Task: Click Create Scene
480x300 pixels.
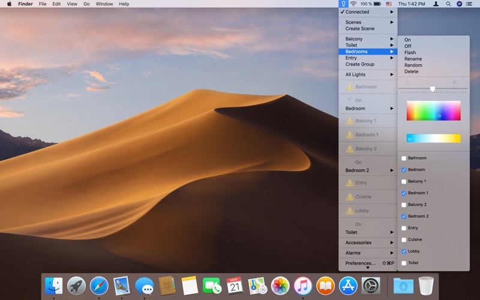Action: point(360,29)
